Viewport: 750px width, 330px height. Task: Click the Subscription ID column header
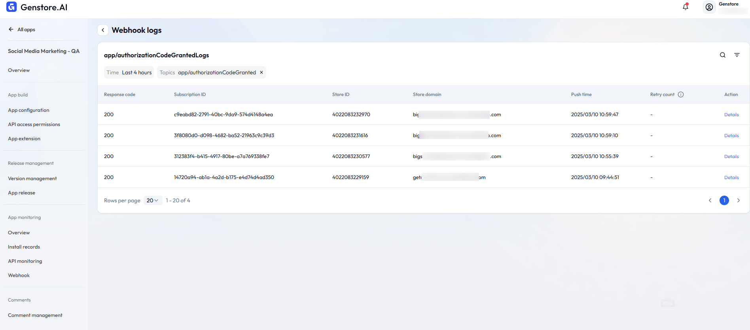tap(190, 94)
